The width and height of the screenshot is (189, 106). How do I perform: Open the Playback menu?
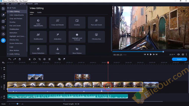[14, 4]
